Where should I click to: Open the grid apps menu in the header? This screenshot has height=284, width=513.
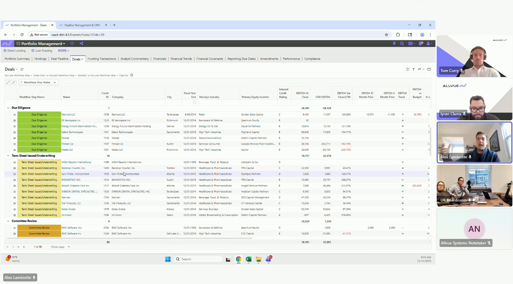point(411,43)
